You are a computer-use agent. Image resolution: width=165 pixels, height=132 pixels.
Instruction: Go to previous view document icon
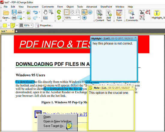[28, 12]
